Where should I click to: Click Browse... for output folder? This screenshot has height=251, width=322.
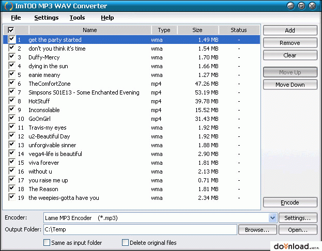click(x=257, y=230)
